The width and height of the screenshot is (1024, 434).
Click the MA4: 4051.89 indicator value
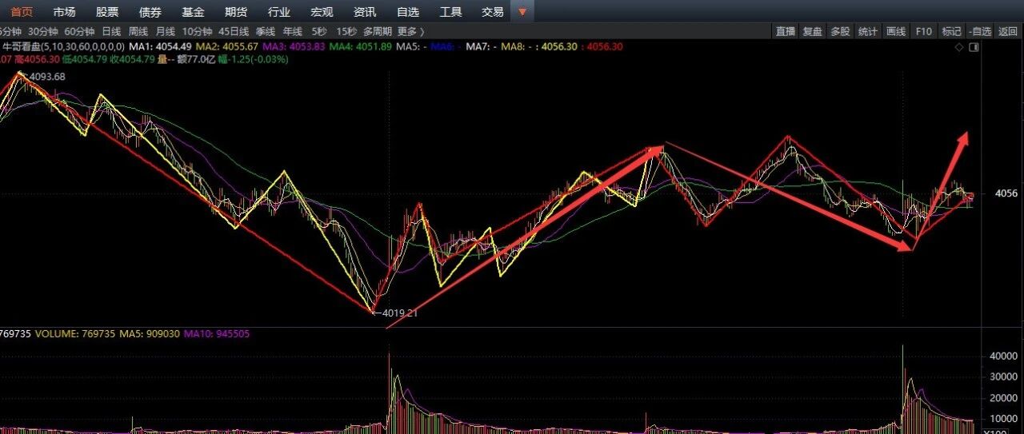pyautogui.click(x=362, y=47)
